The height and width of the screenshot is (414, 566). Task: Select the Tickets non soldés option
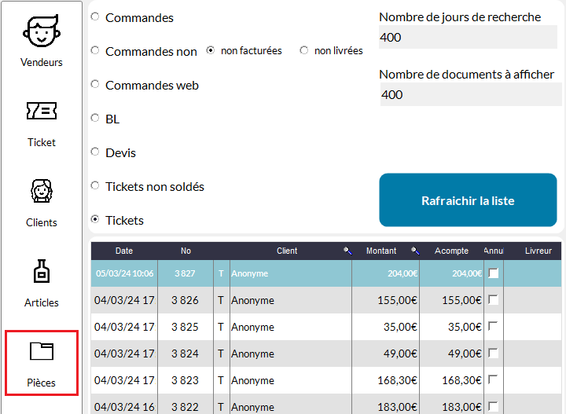tap(96, 185)
